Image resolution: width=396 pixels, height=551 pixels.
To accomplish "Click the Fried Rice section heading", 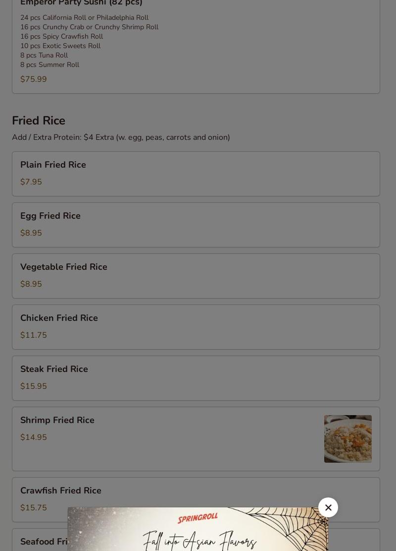I will click(x=39, y=121).
